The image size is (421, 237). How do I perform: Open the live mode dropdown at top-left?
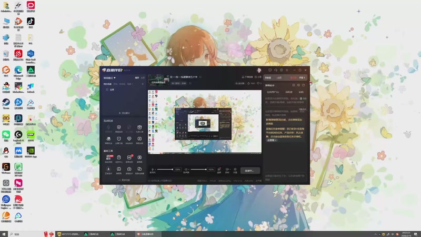point(109,78)
